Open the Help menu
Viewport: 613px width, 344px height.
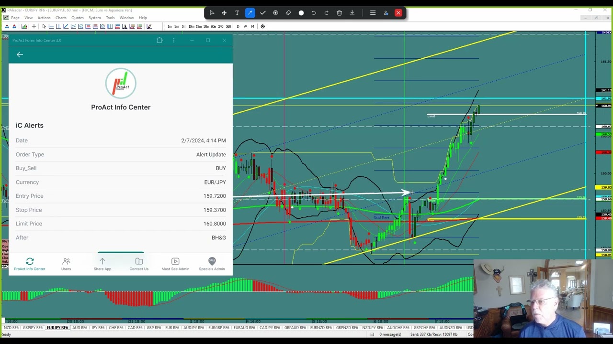click(x=143, y=18)
